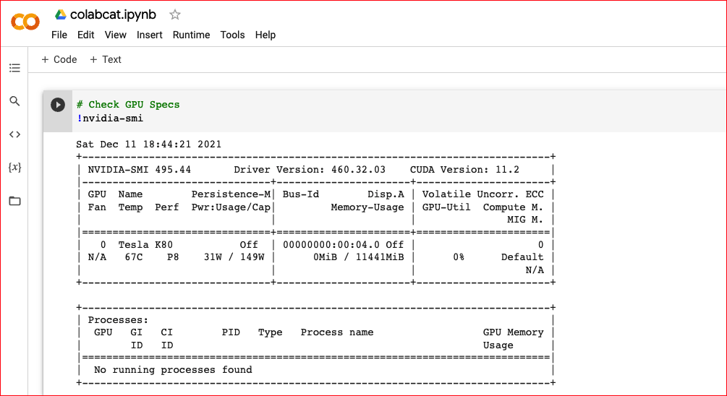The width and height of the screenshot is (727, 396).
Task: Open the Edit menu
Action: pyautogui.click(x=86, y=35)
